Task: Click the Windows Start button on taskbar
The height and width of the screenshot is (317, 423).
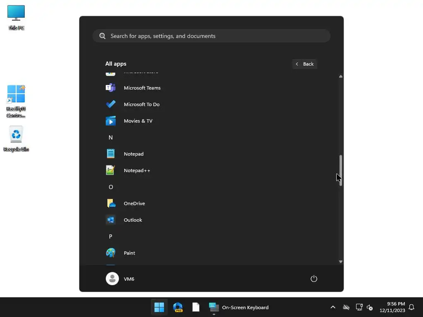Action: [x=159, y=307]
